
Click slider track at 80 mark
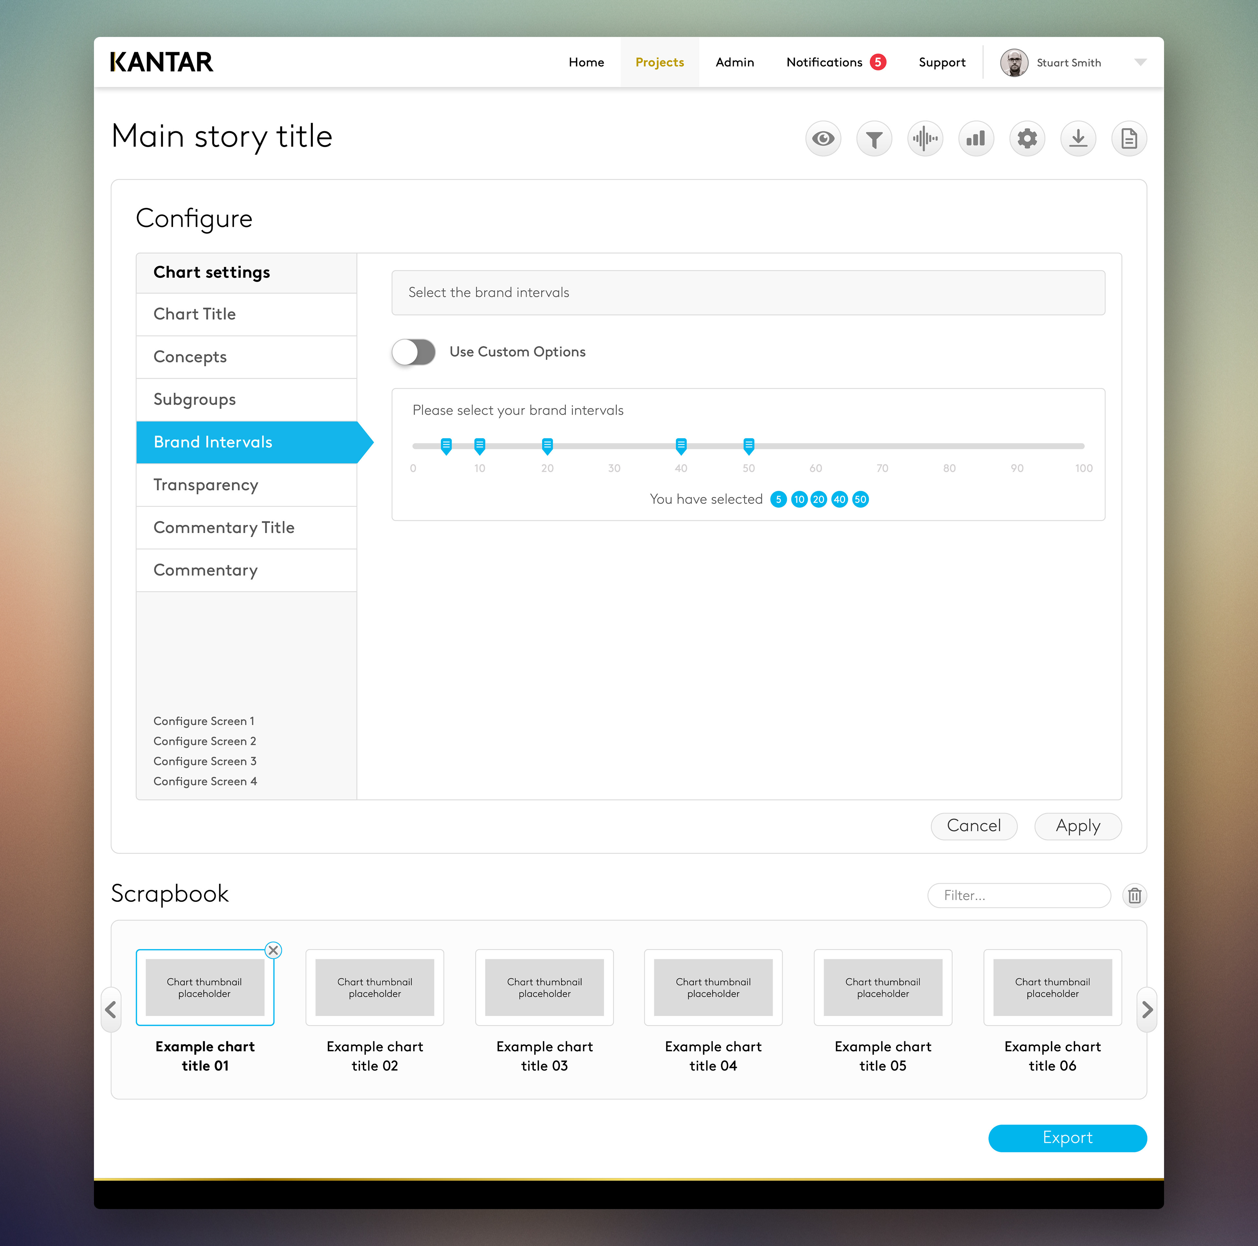[x=949, y=446]
